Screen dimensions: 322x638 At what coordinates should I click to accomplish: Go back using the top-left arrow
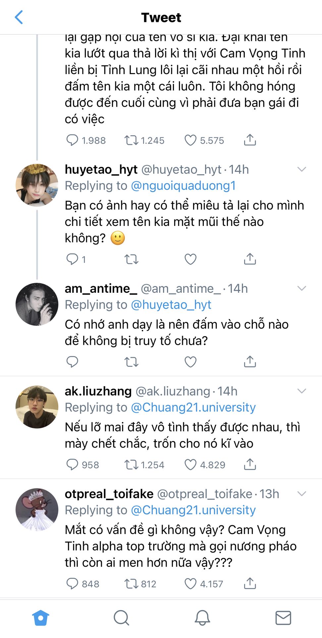pos(19,17)
